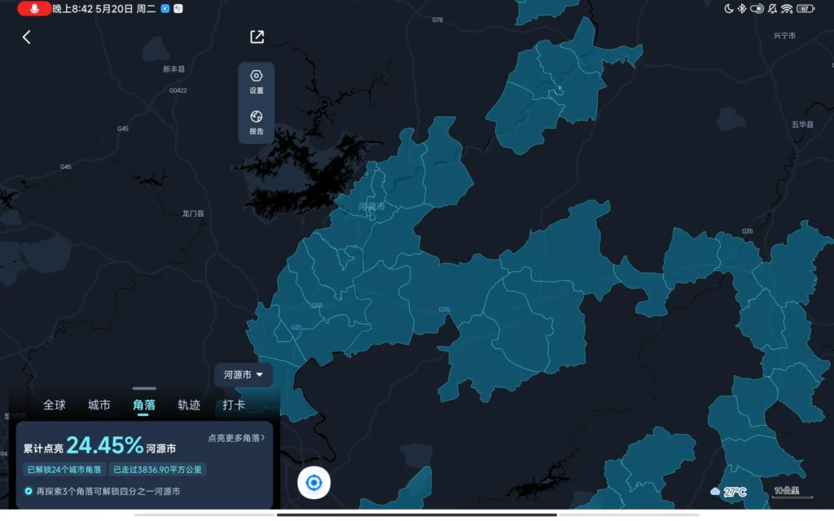Screen dimensions: 834x521
Task: Switch to the 全球 tab
Action: coord(55,405)
